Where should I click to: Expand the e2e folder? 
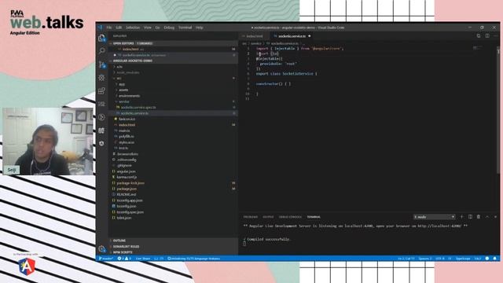click(173, 67)
